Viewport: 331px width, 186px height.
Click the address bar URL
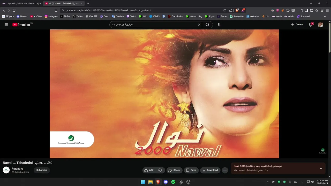point(108,10)
